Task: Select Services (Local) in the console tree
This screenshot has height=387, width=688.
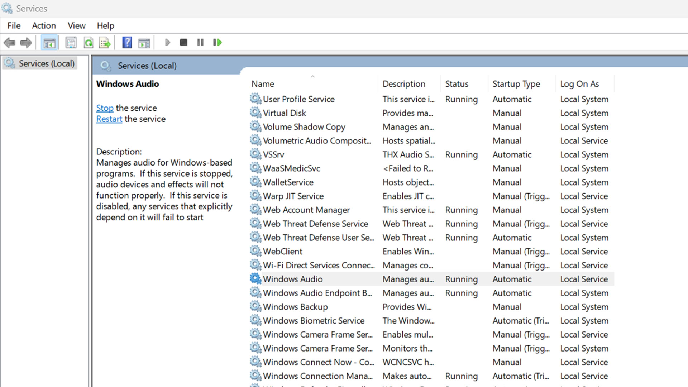Action: tap(47, 63)
